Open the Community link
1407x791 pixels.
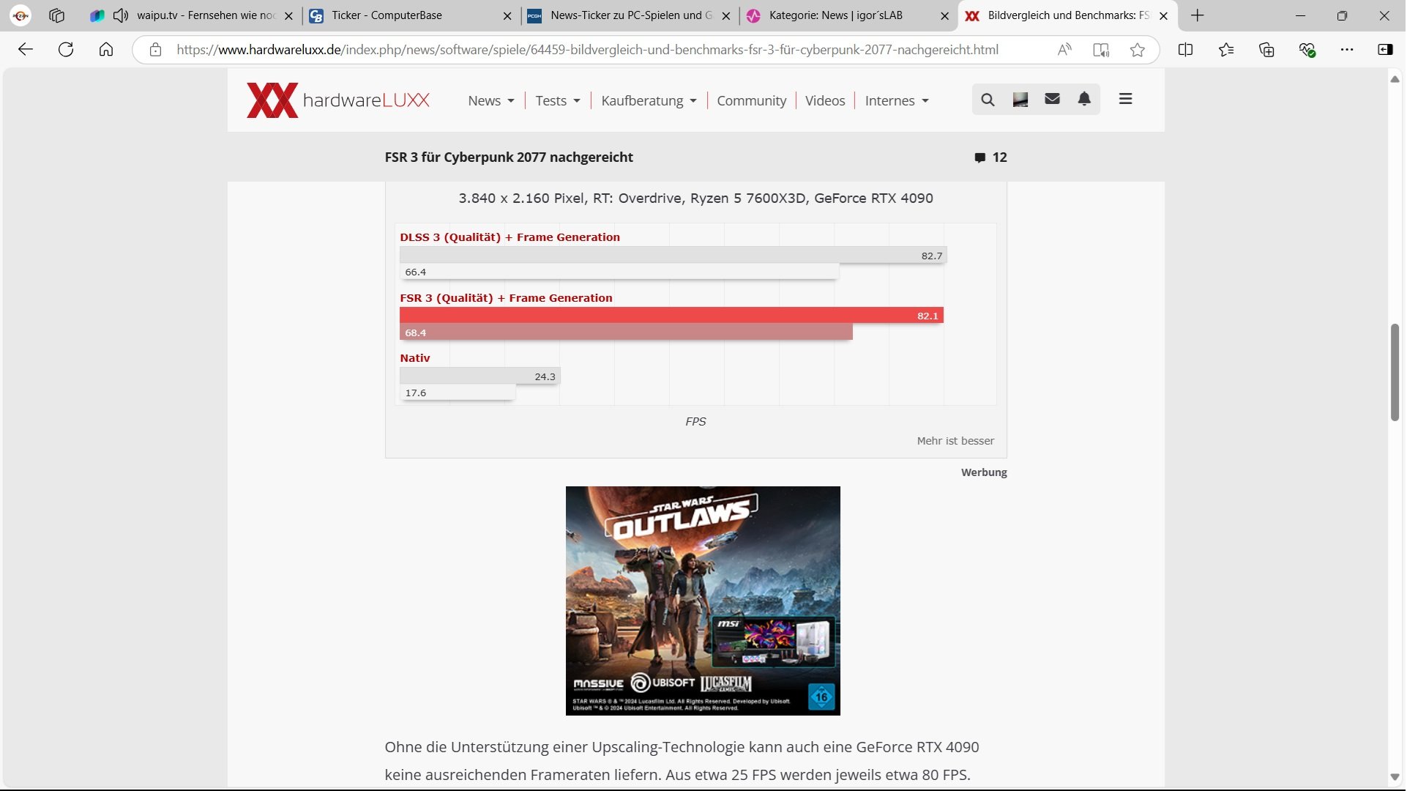pos(752,101)
